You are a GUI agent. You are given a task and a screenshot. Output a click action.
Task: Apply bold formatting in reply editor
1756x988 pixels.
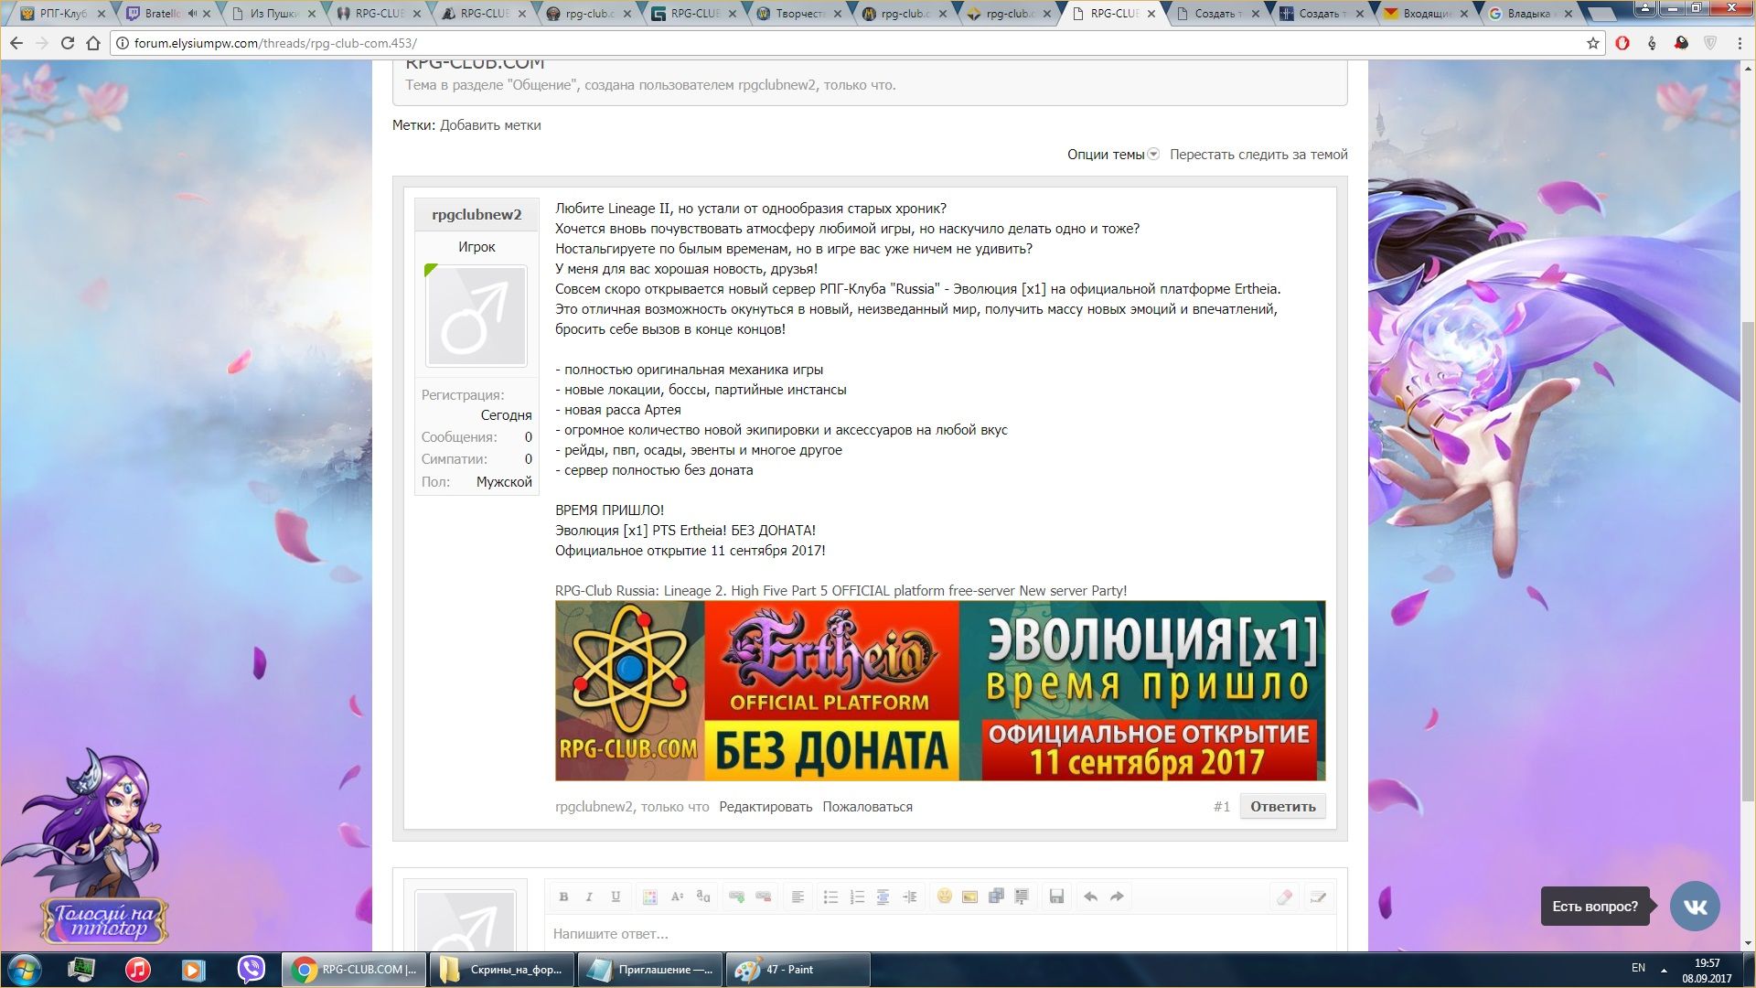563,897
